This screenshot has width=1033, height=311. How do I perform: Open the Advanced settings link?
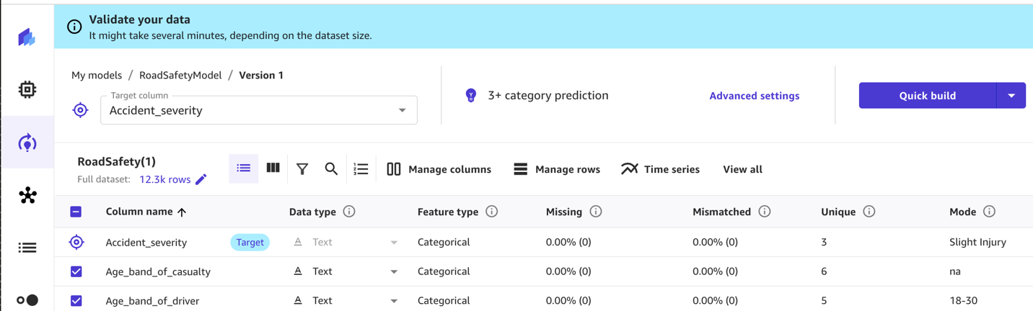tap(754, 96)
